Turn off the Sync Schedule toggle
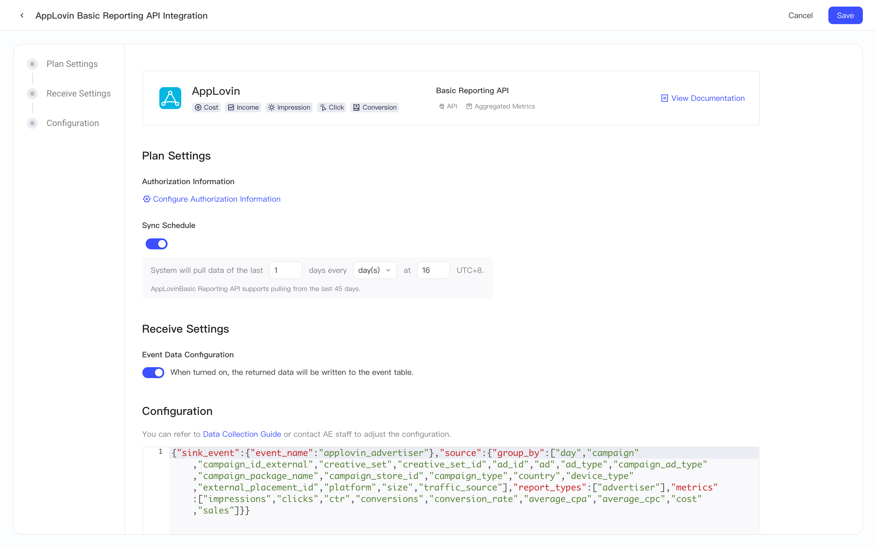The height and width of the screenshot is (548, 876). click(x=156, y=244)
